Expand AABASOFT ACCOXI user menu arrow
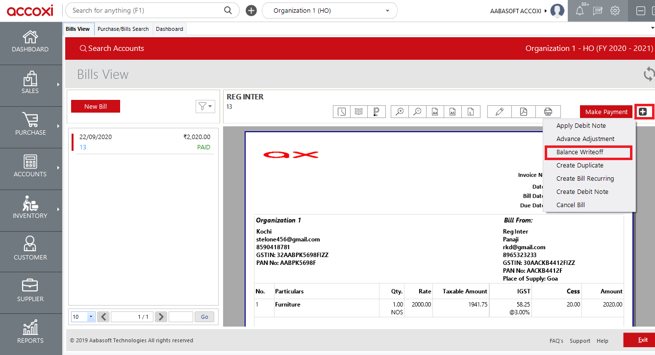The width and height of the screenshot is (655, 355). click(x=546, y=11)
